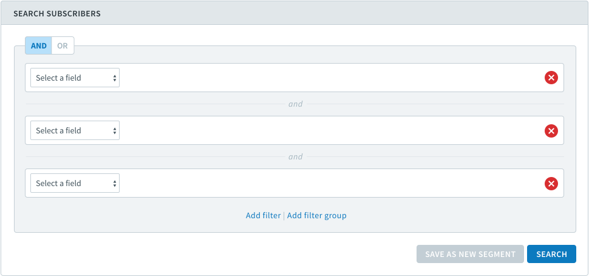Click the second 'and' separator label
Viewport: 589px width, 277px height.
point(295,156)
